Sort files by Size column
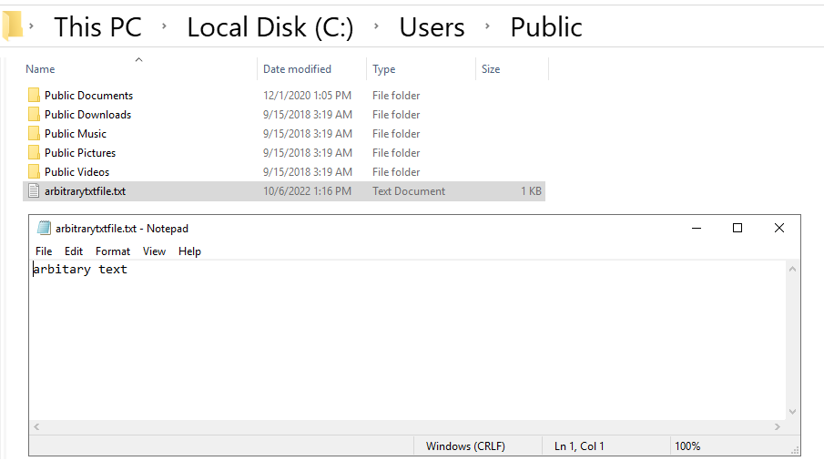Viewport: 824px width, 461px height. pos(491,69)
